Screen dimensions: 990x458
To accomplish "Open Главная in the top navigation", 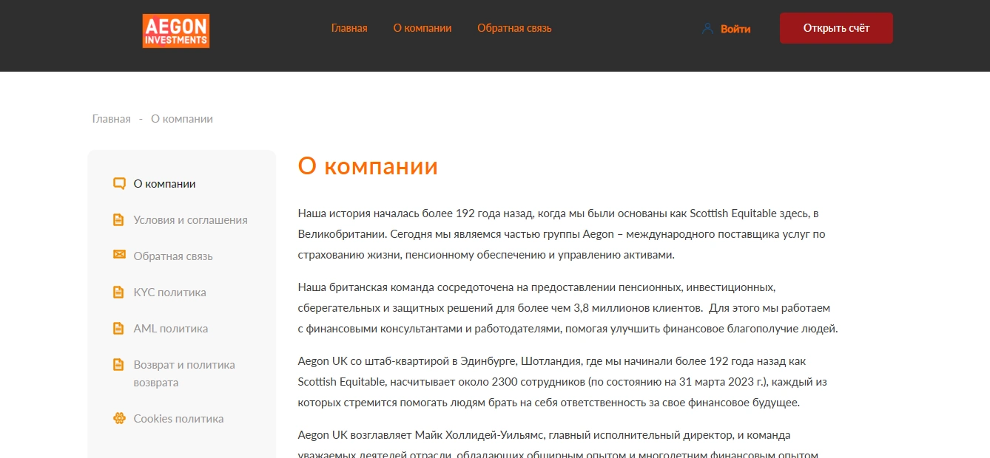I will tap(349, 28).
